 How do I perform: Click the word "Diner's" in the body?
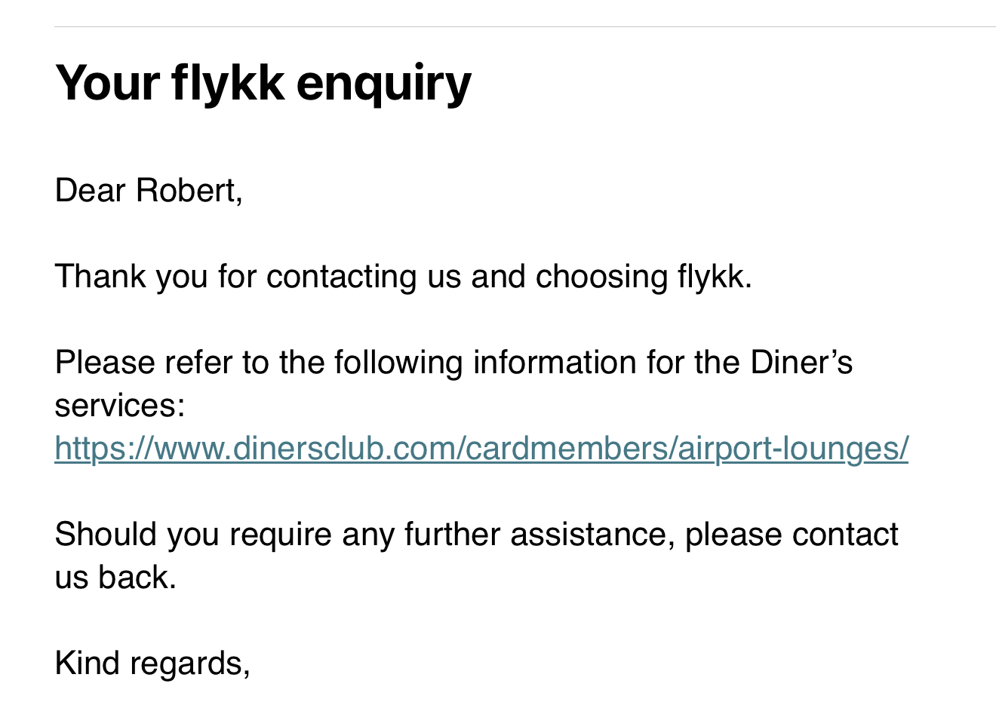click(801, 363)
